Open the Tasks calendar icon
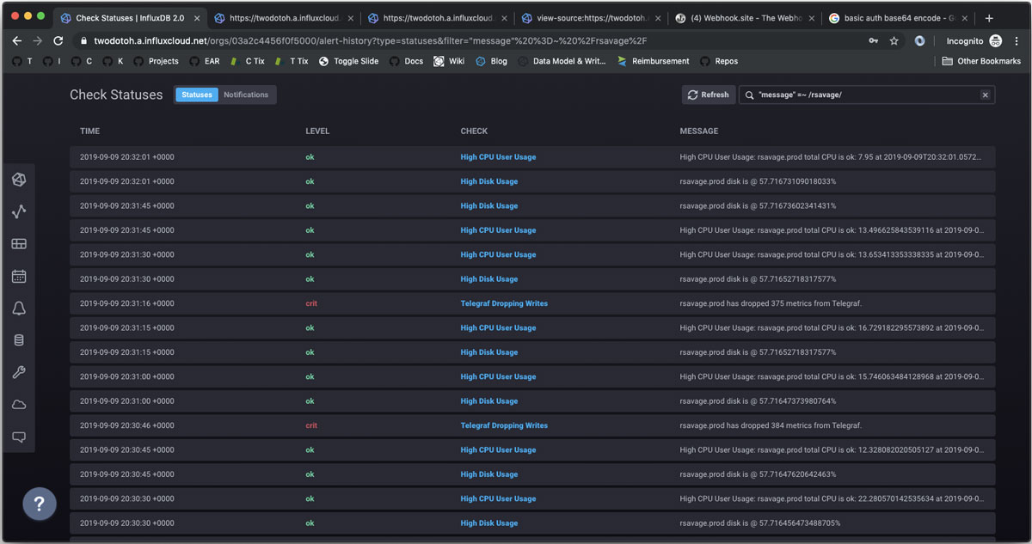The image size is (1032, 544). click(x=19, y=275)
